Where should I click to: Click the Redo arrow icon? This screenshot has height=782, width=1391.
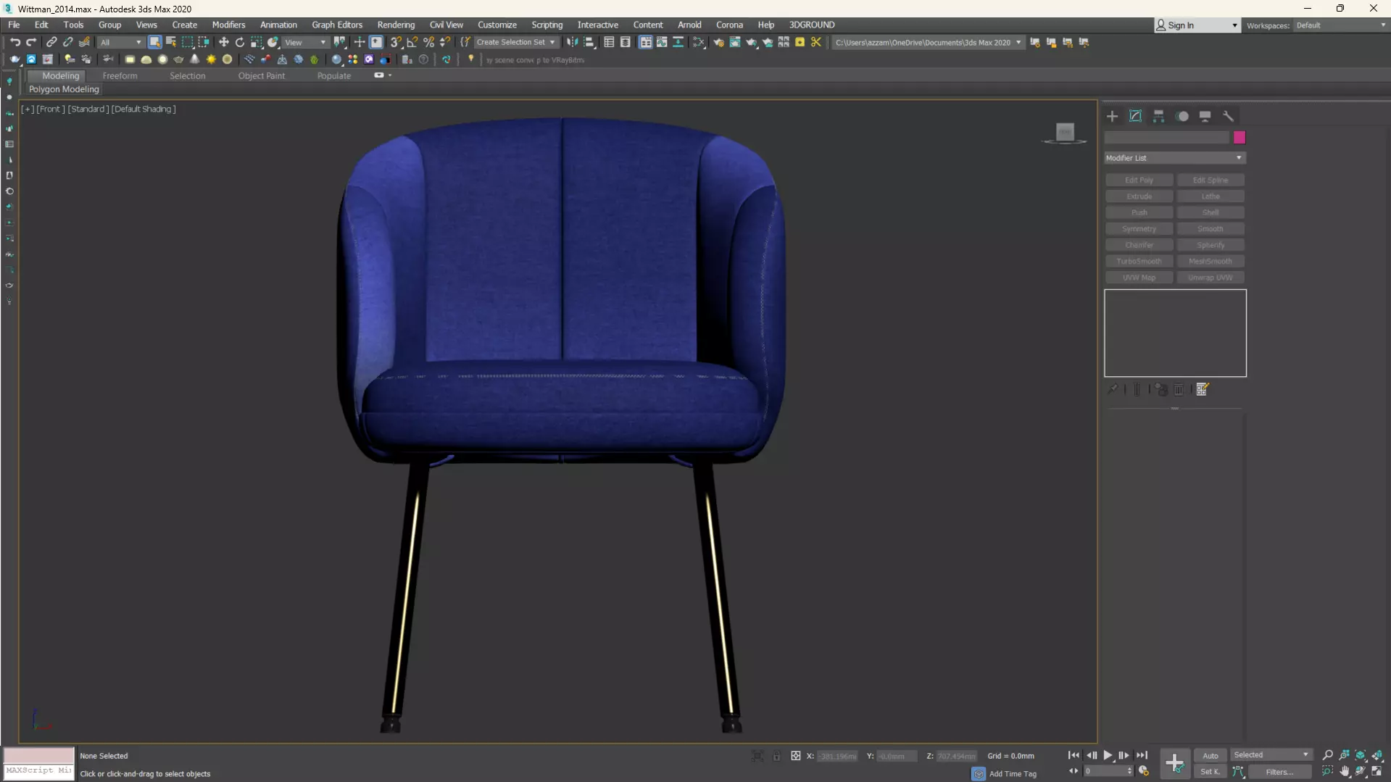[x=31, y=42]
